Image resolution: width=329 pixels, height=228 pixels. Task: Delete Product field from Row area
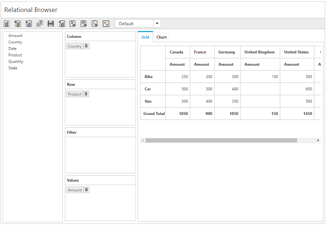[86, 94]
